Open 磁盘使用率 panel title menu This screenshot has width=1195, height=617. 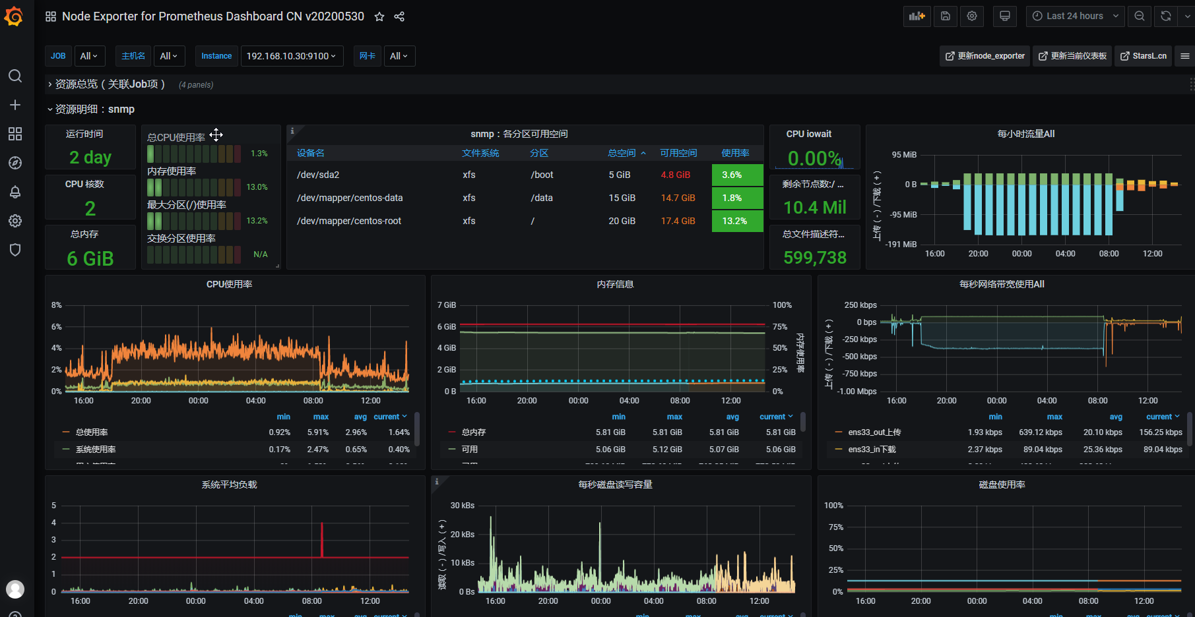click(1002, 485)
